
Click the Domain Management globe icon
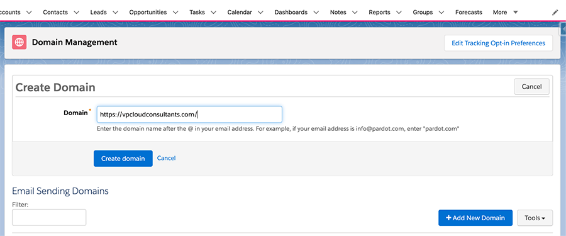pos(19,42)
